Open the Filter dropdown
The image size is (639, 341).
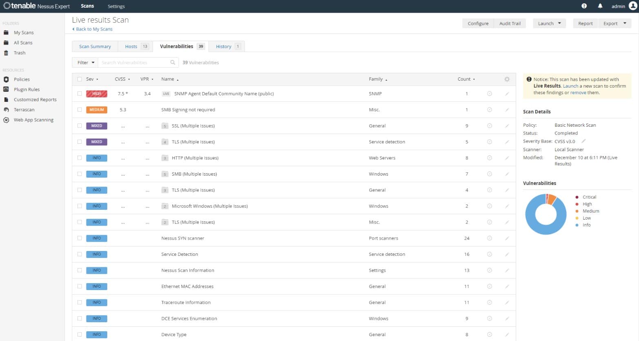pyautogui.click(x=85, y=62)
